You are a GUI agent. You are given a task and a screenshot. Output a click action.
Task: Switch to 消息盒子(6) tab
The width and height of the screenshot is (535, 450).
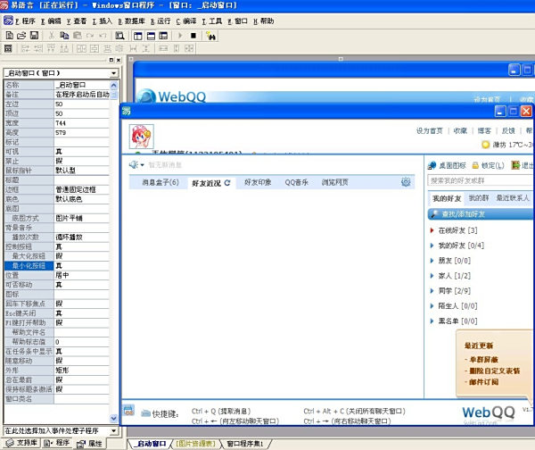160,182
